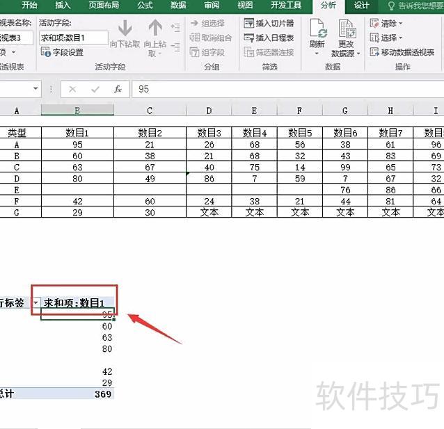Open the 数据 ribbon tab

[x=178, y=5]
